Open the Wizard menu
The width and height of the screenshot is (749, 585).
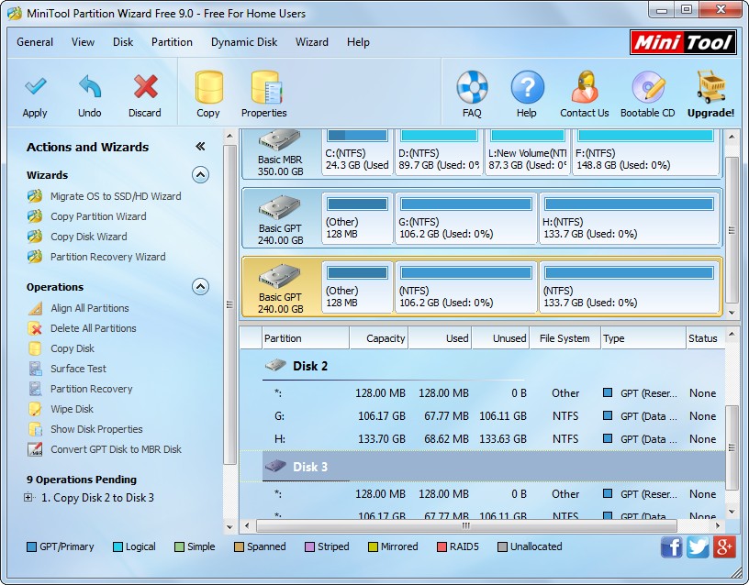tap(312, 42)
